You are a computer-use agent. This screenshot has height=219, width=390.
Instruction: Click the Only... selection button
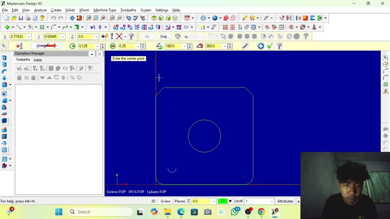(165, 36)
